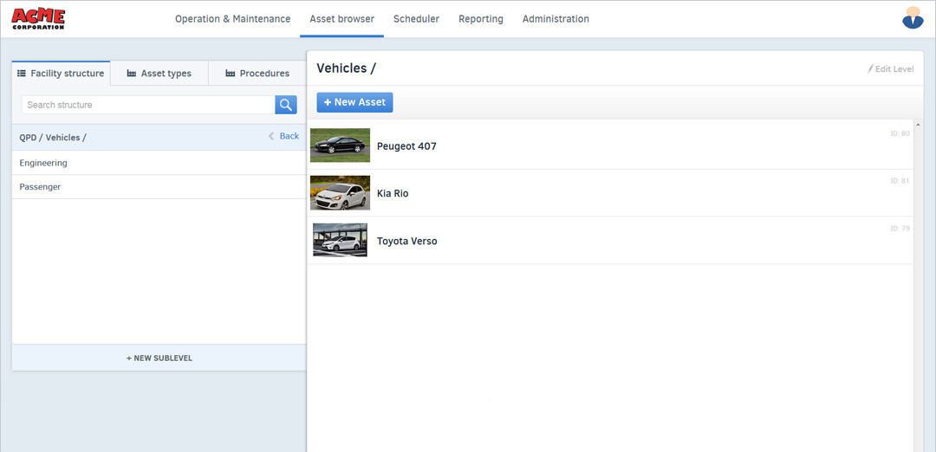Select the Peugeot 407 asset name

[x=406, y=146]
